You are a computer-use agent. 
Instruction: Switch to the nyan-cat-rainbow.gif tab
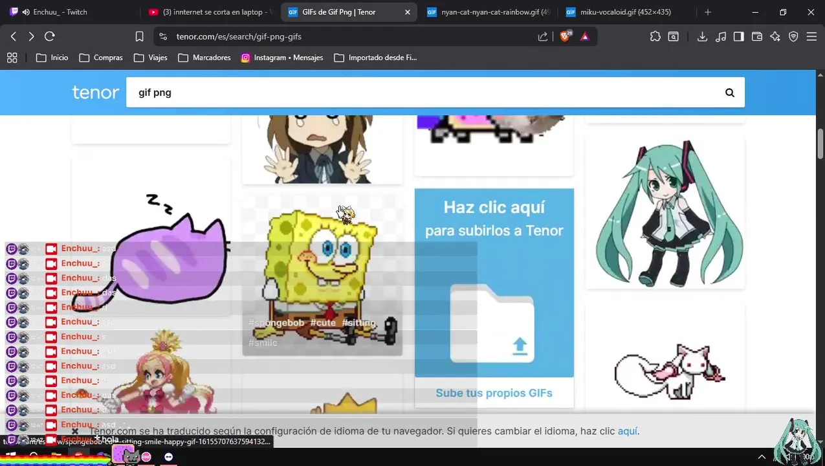489,12
